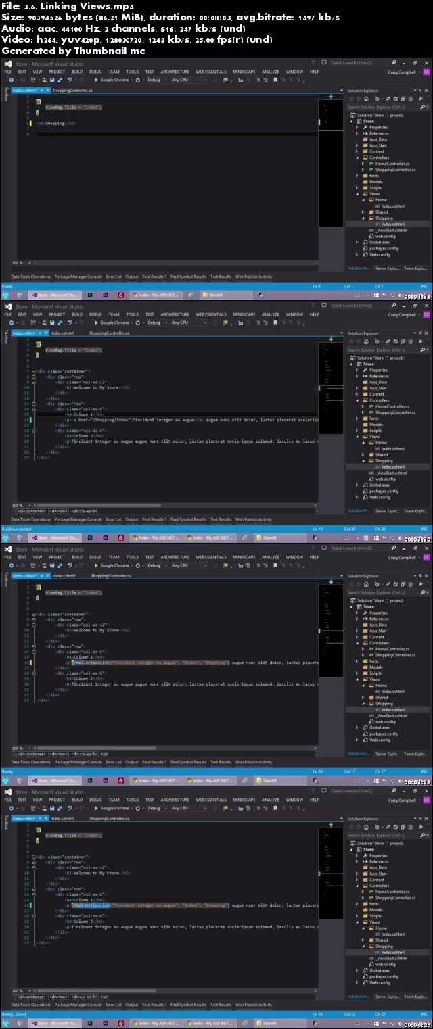The width and height of the screenshot is (433, 1029).
Task: Open Find Results 1 tab, third frame
Action: pyautogui.click(x=154, y=762)
